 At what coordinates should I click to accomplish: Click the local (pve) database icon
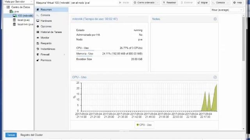tap(14, 20)
